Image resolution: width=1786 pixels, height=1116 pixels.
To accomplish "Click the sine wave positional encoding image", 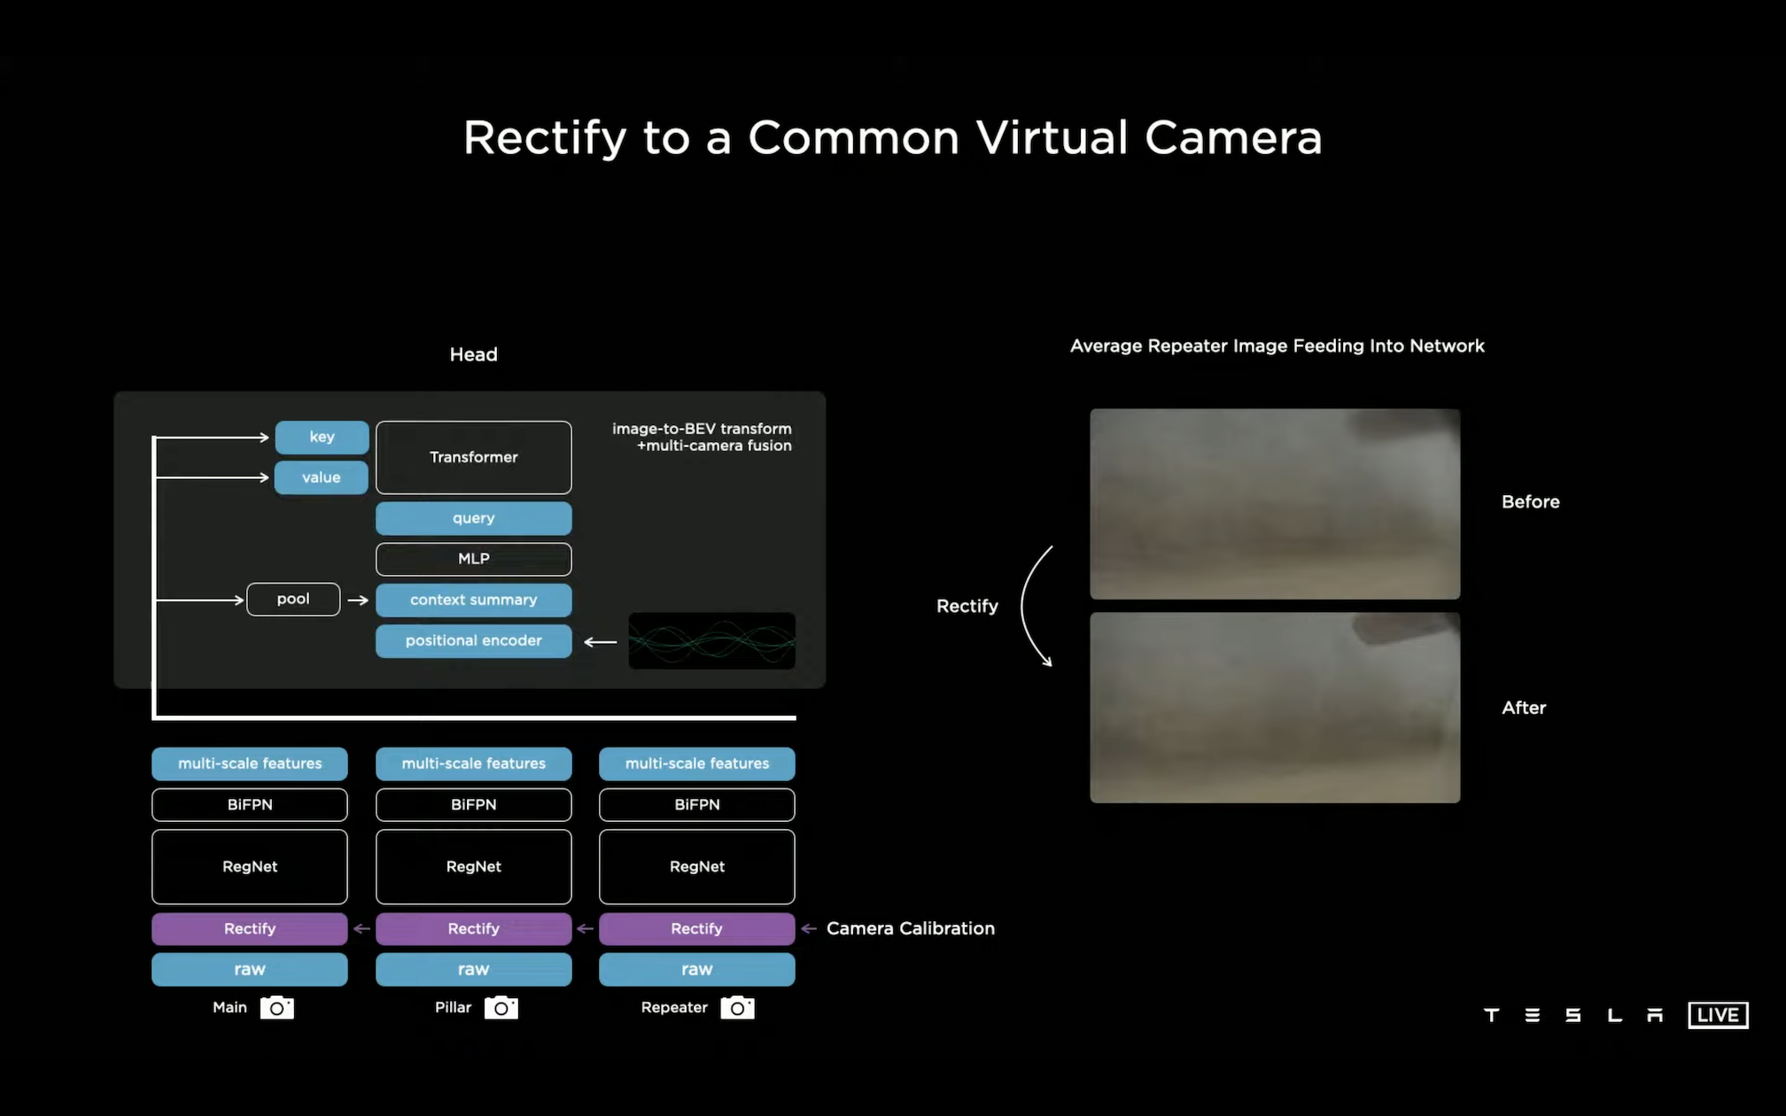I will click(711, 640).
